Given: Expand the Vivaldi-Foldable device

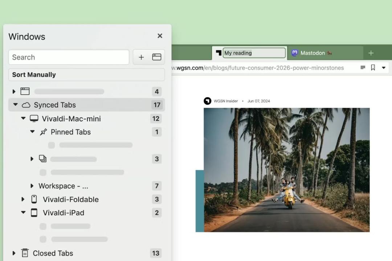Looking at the screenshot, I should pos(23,199).
